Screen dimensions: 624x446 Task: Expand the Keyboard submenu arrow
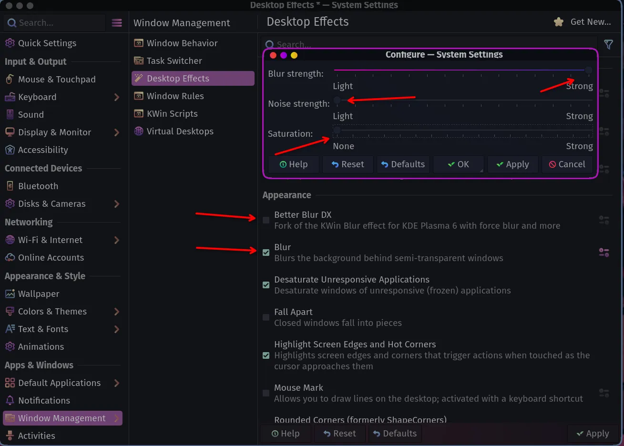[x=117, y=97]
